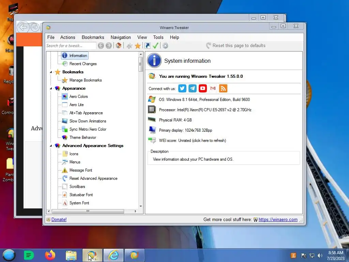The height and width of the screenshot is (262, 349).
Task: Click the tree scroll down arrow
Action: pos(141,206)
